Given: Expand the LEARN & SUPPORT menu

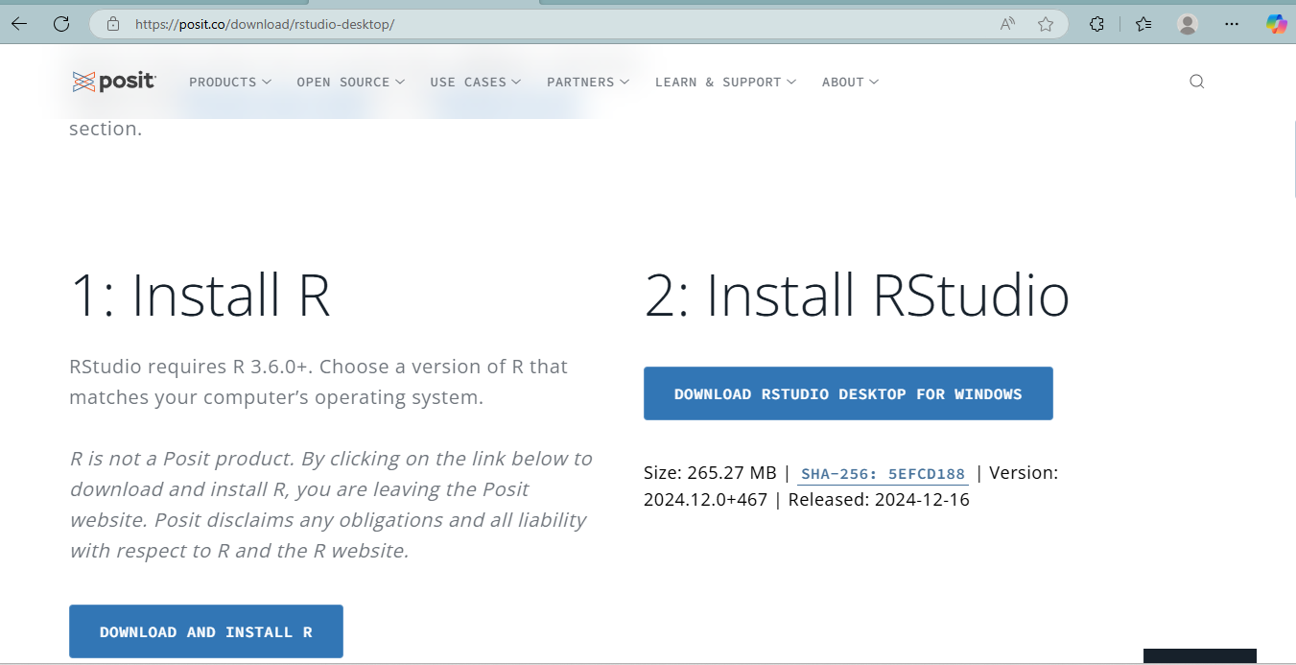Looking at the screenshot, I should point(725,83).
